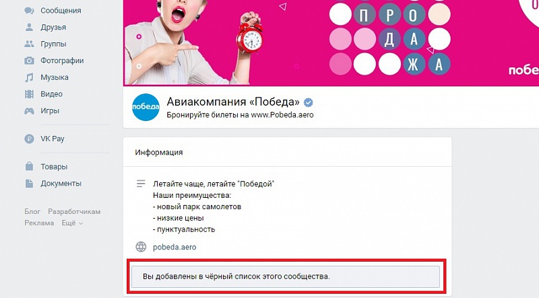This screenshot has width=539, height=298.
Task: Click the blue verified checkmark badge
Action: pos(309,102)
